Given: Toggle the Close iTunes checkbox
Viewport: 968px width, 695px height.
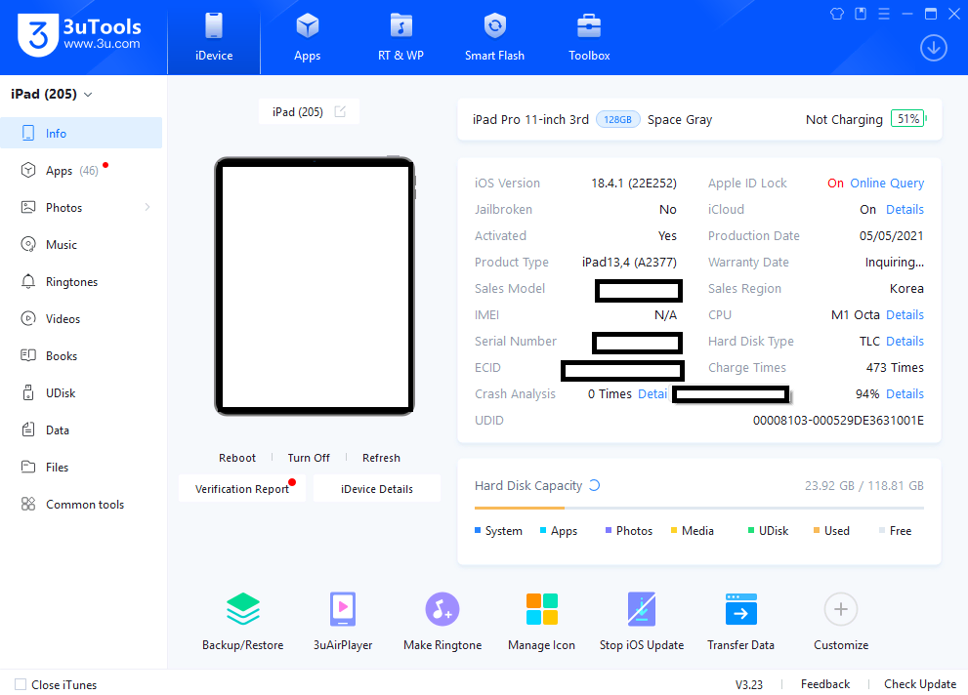Looking at the screenshot, I should 21,684.
